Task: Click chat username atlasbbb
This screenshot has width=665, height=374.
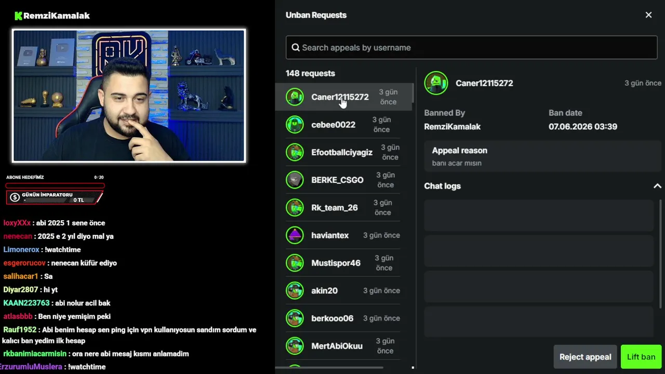Action: tap(18, 316)
